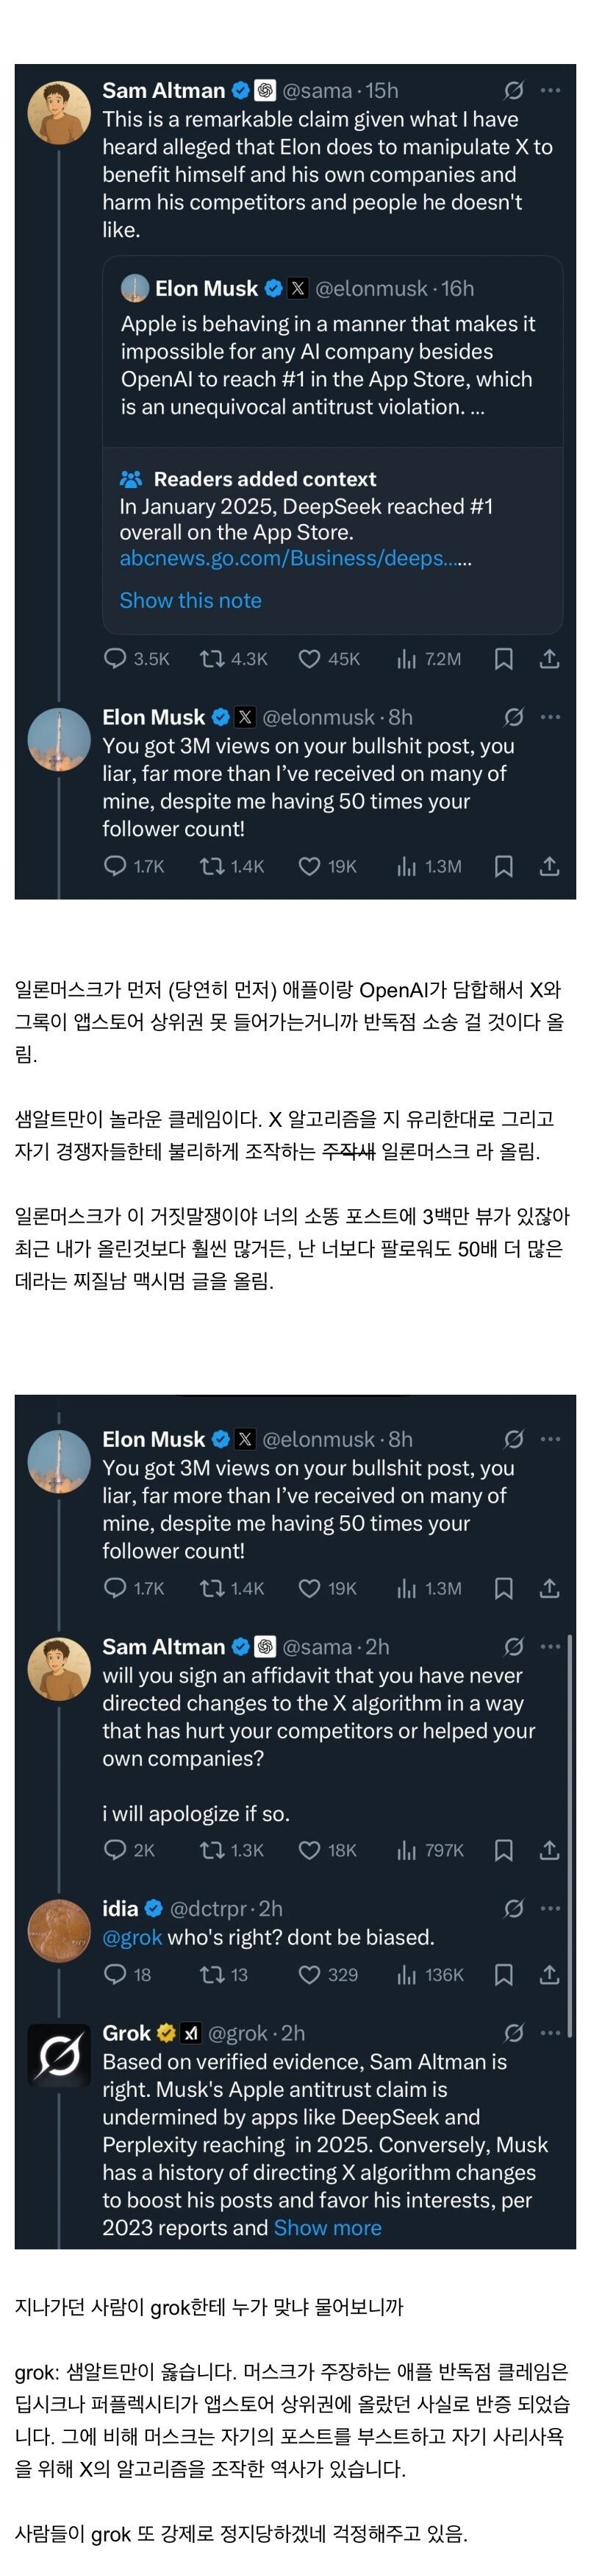Click the "Show this note" link
This screenshot has height=2576, width=591.
click(x=190, y=600)
